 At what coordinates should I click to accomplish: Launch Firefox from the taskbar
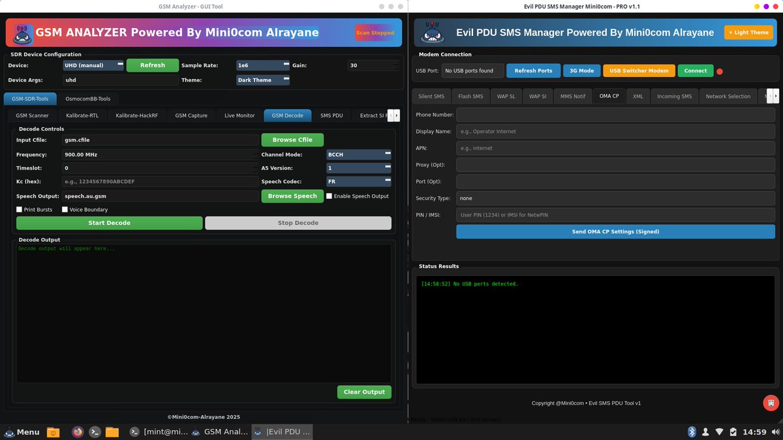[x=78, y=432]
